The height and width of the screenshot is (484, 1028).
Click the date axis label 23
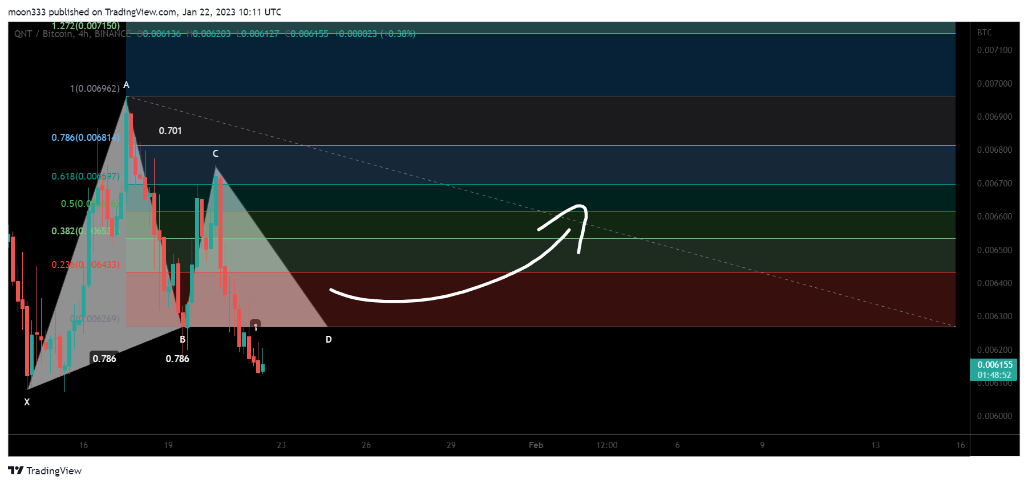pyautogui.click(x=281, y=445)
